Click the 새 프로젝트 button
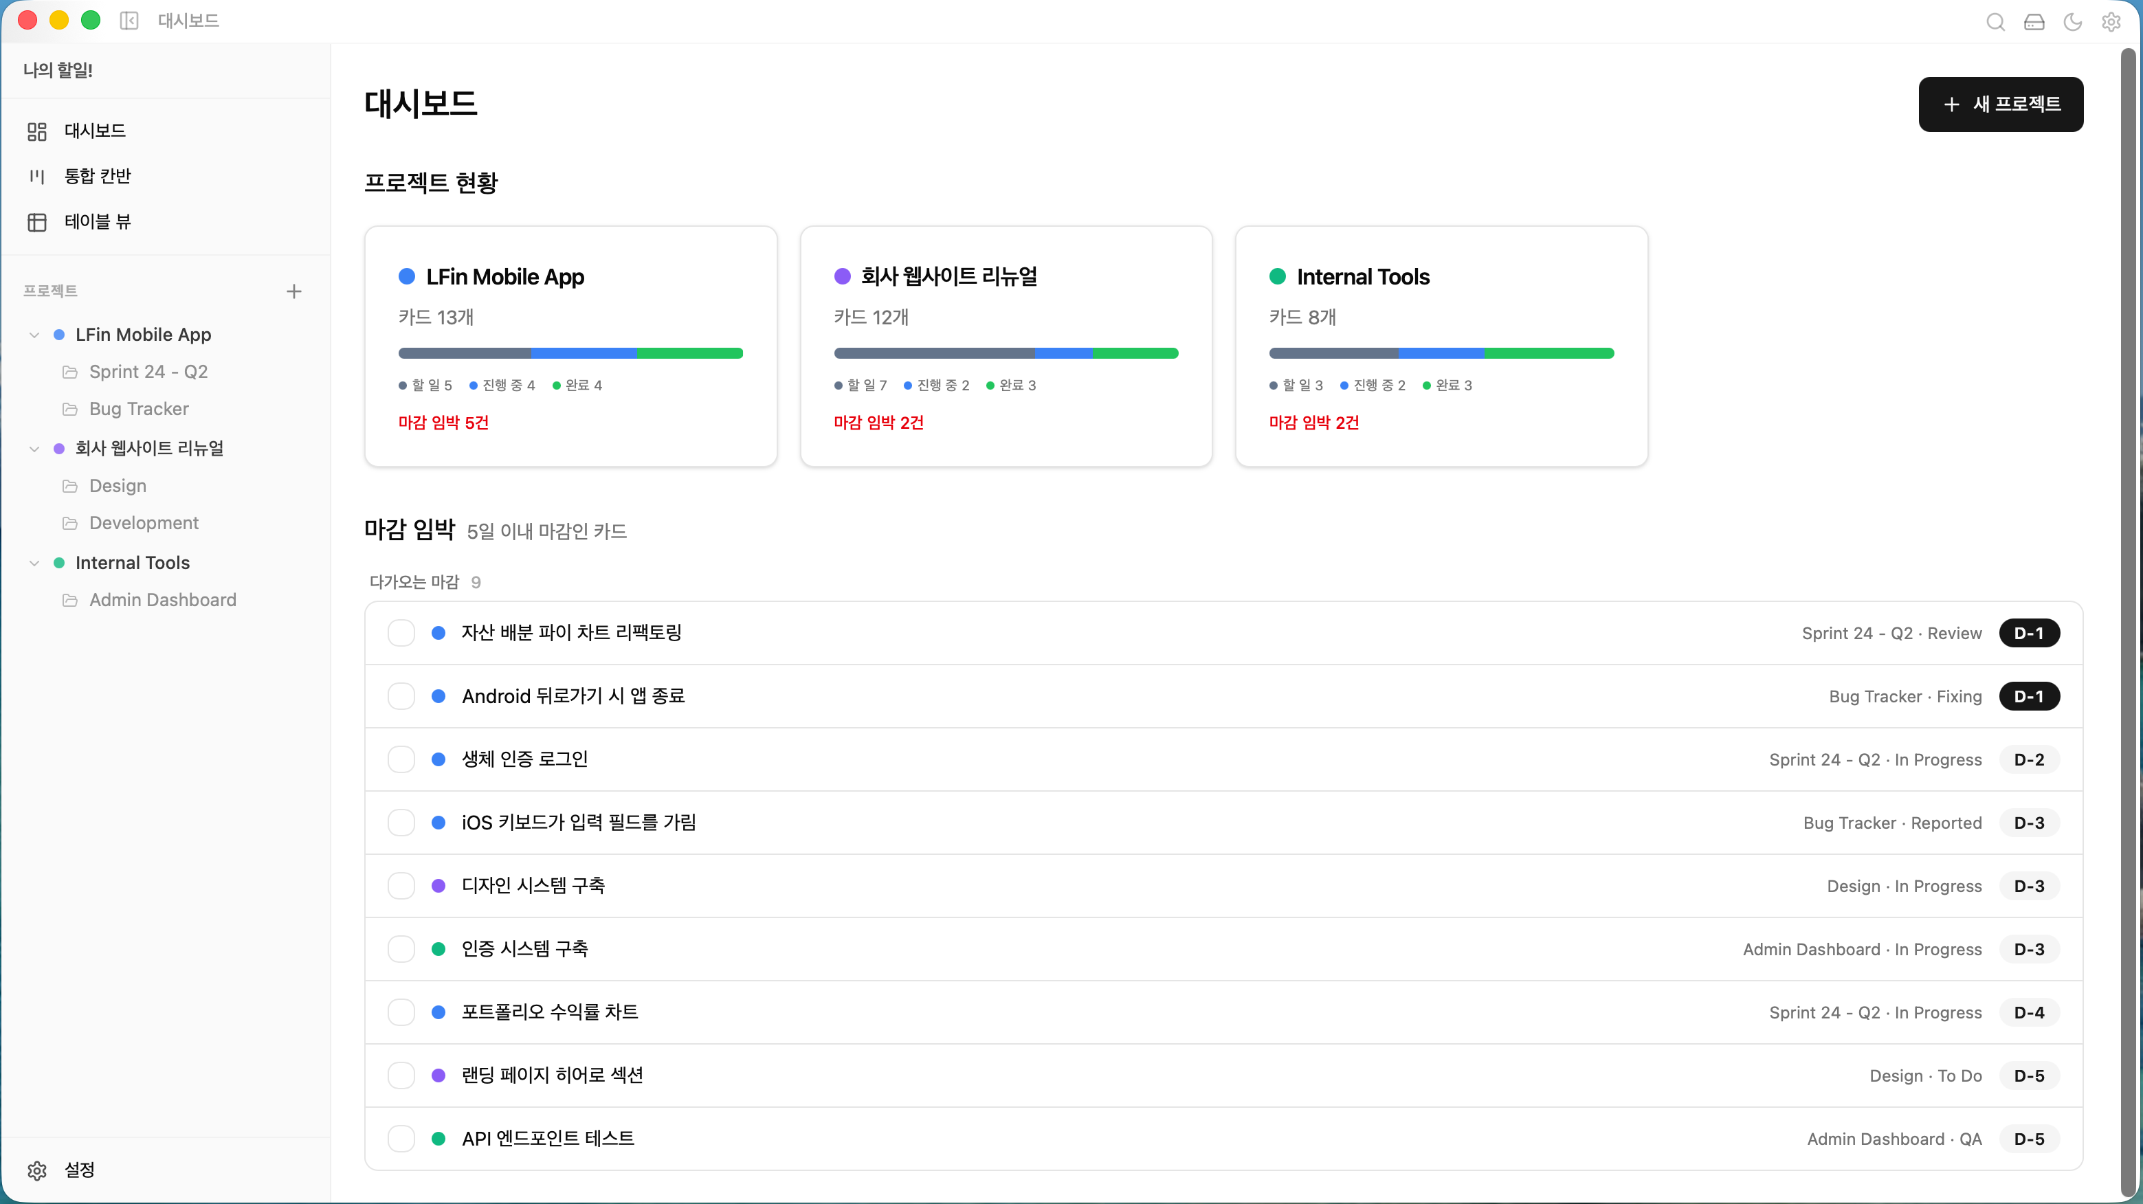Image resolution: width=2143 pixels, height=1204 pixels. pyautogui.click(x=2001, y=105)
